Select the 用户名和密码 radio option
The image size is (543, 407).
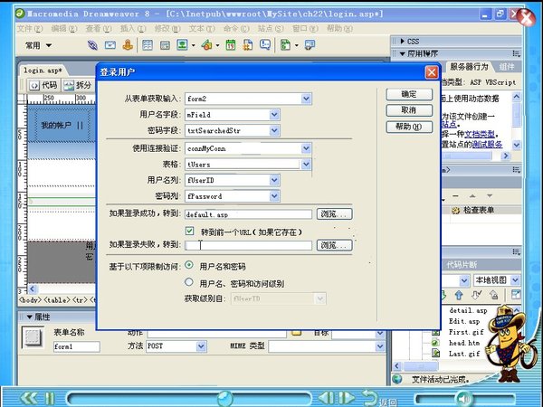tap(189, 266)
